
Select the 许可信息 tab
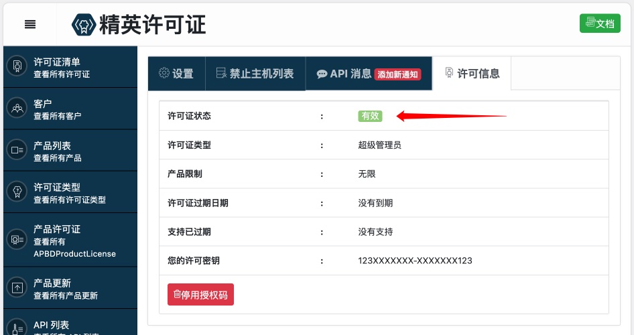click(472, 73)
